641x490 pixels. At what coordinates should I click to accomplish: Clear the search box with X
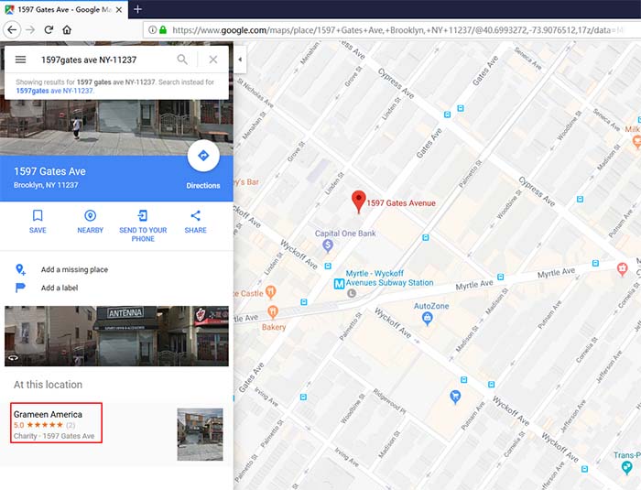coord(212,60)
